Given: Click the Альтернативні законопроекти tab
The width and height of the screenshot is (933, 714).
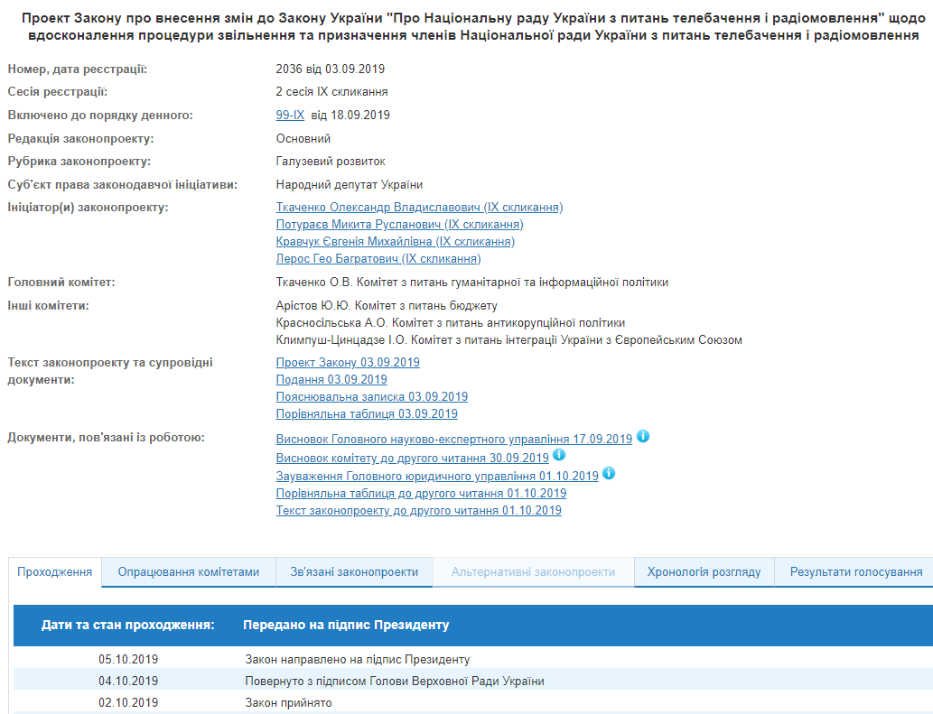Looking at the screenshot, I should pos(533,571).
